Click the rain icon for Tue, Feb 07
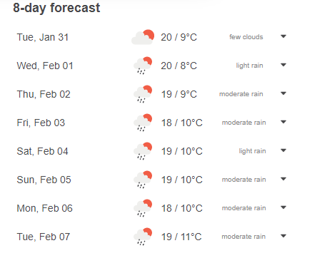 coord(143,237)
